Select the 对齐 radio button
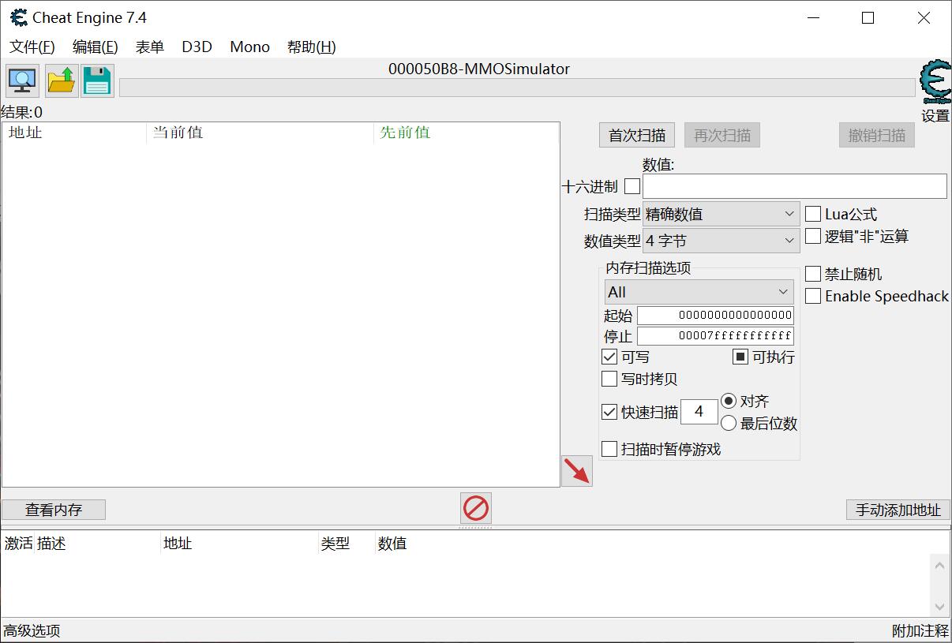 pos(729,401)
